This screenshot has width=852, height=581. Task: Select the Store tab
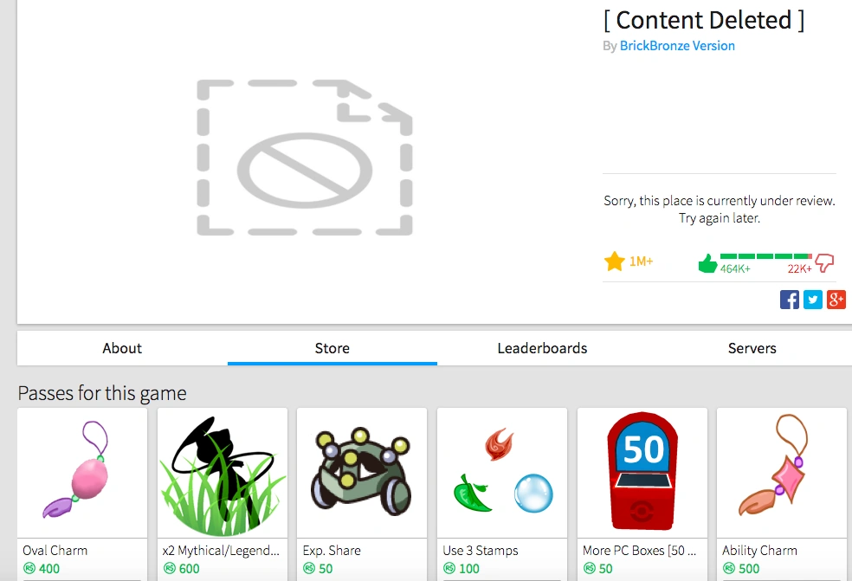(x=332, y=348)
